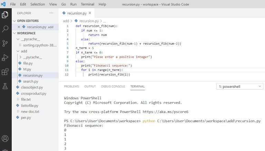
Task: Collapse the Workspace section
Action: pos(14,33)
